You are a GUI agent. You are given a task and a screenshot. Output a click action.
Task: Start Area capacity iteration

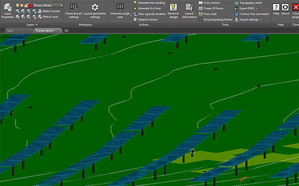pos(149,14)
